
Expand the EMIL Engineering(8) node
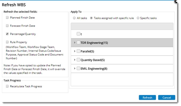[75, 69]
